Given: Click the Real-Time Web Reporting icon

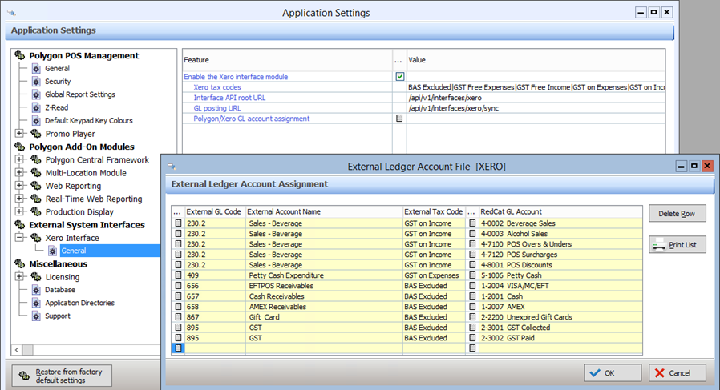Looking at the screenshot, I should click(x=36, y=199).
